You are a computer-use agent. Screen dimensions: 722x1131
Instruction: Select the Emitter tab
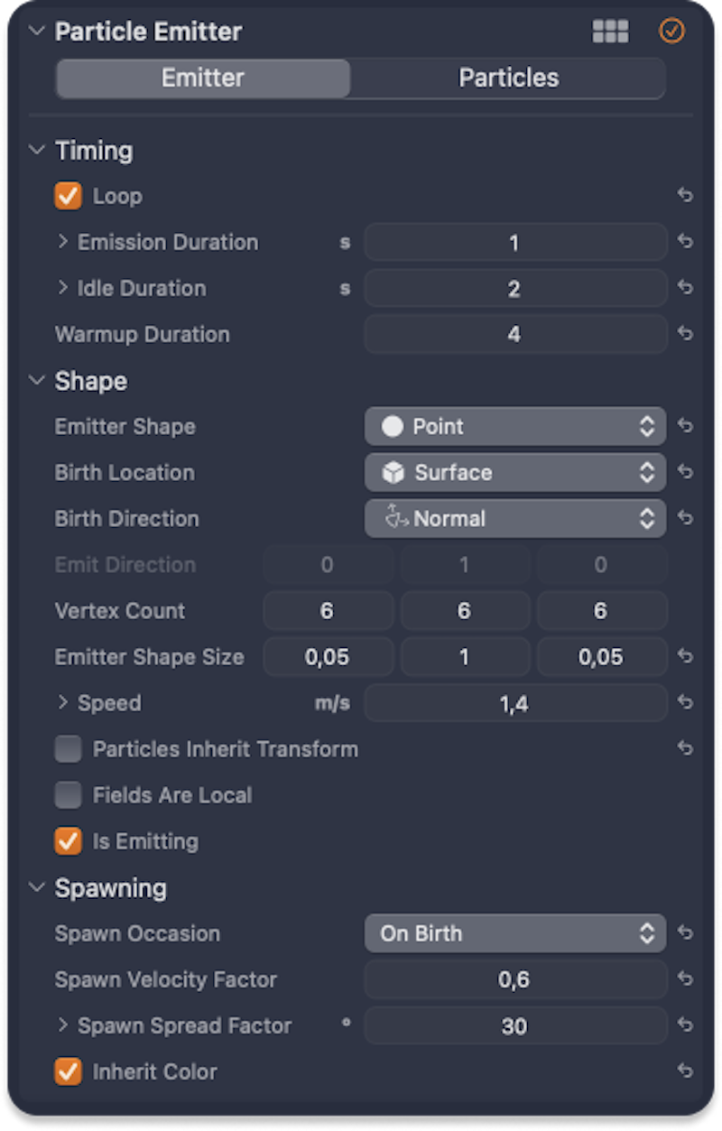click(x=202, y=78)
